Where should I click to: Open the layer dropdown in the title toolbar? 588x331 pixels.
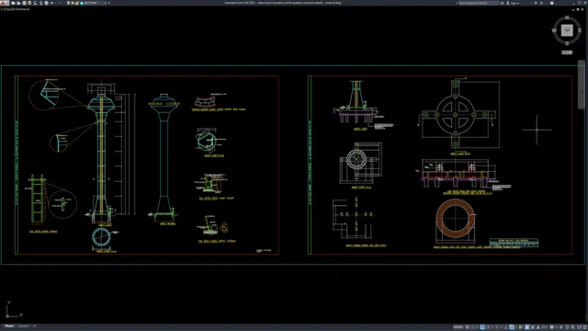click(94, 3)
